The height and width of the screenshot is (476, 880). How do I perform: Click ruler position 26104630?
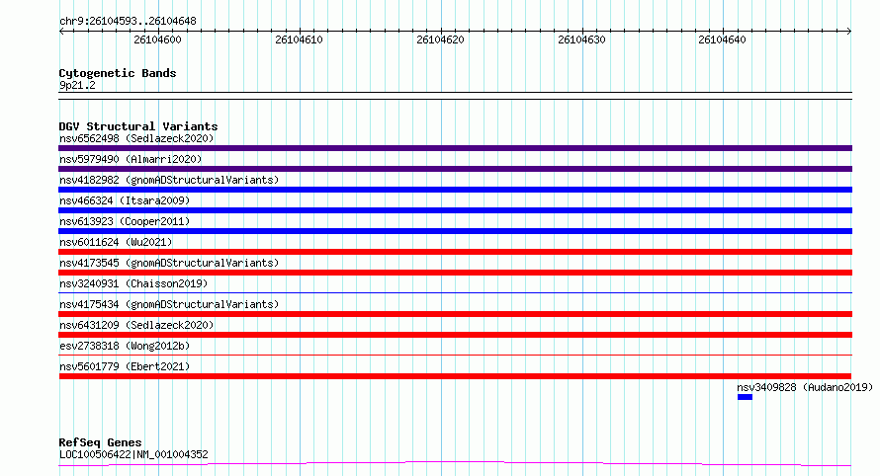[x=582, y=40]
